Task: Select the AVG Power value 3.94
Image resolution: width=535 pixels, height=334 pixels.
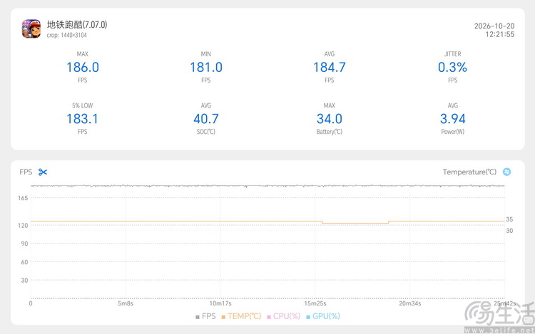Action: (452, 119)
